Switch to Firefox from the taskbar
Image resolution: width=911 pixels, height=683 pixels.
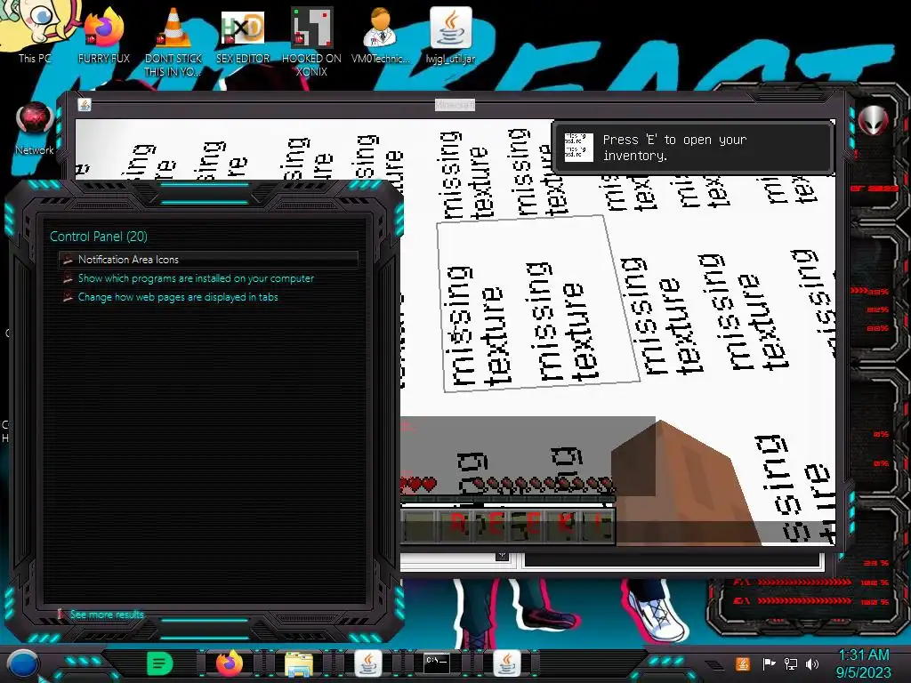click(x=230, y=663)
